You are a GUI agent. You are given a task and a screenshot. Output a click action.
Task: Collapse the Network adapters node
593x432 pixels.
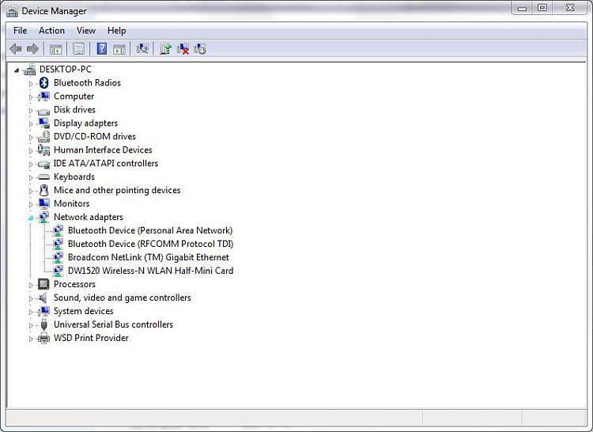click(31, 218)
